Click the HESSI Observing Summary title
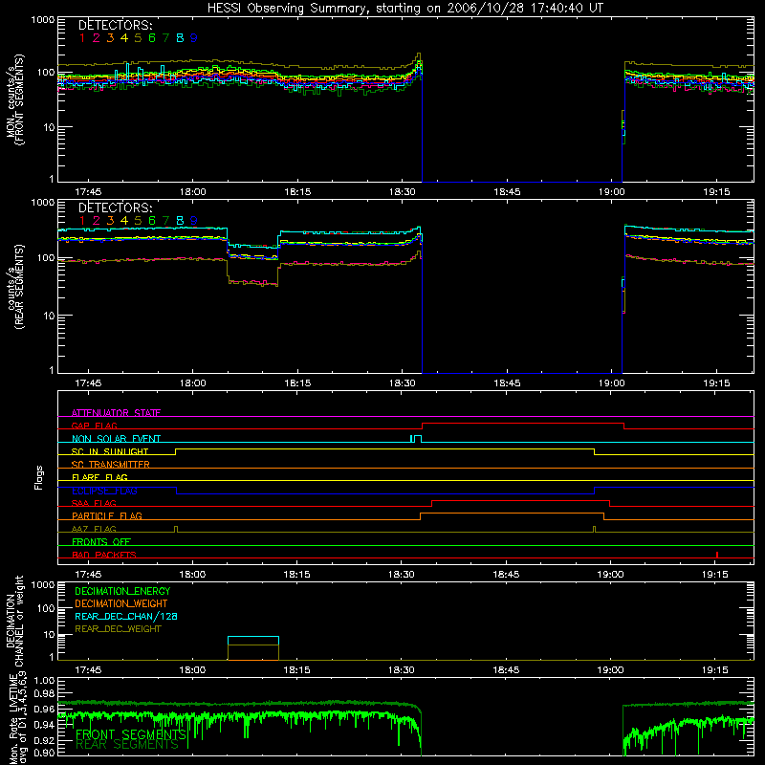This screenshot has width=765, height=765. tap(404, 9)
